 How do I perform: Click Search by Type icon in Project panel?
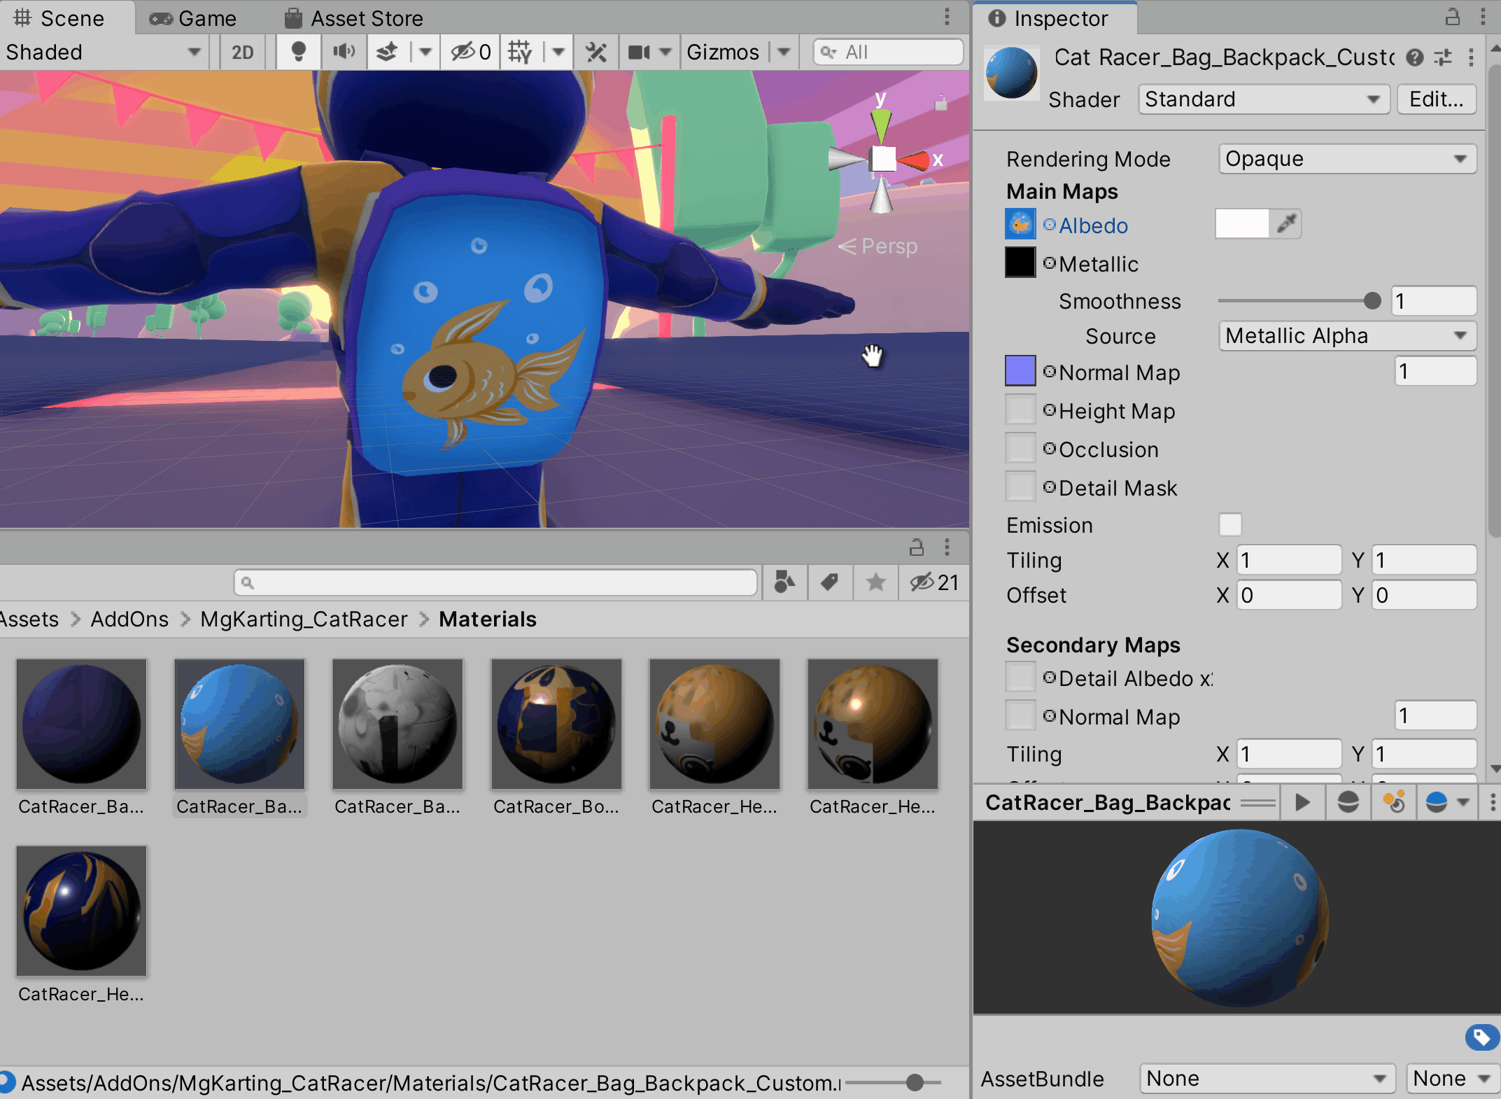pyautogui.click(x=784, y=582)
